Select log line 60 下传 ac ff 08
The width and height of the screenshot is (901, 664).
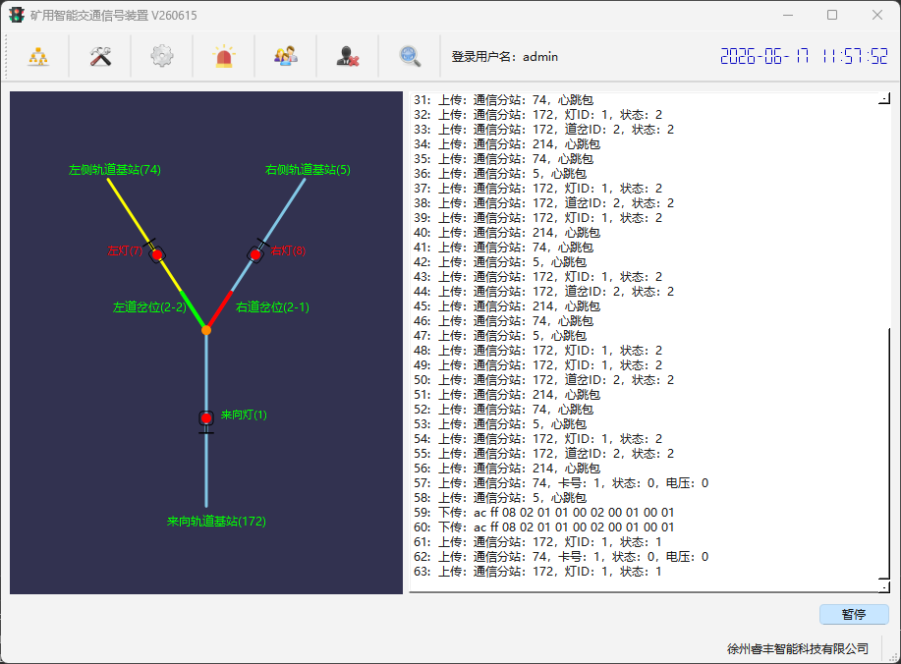(x=543, y=527)
